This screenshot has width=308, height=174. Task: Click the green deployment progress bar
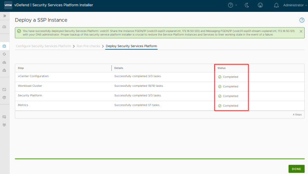click(159, 159)
